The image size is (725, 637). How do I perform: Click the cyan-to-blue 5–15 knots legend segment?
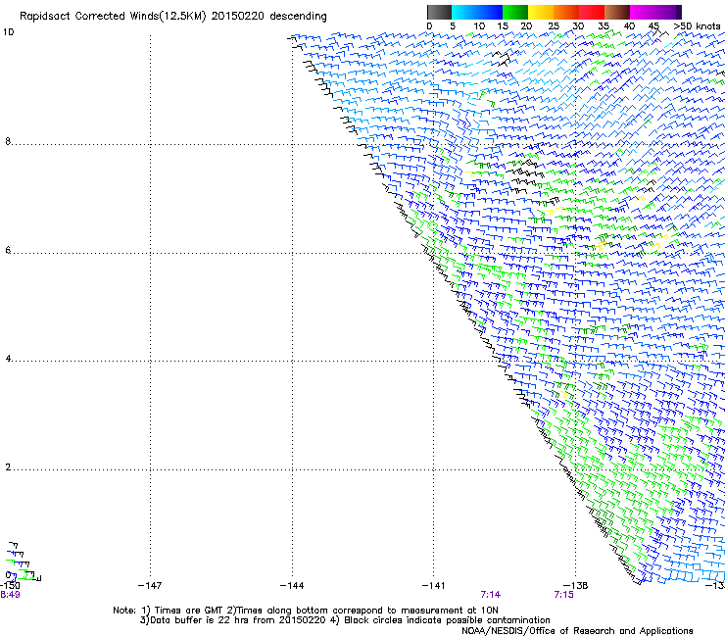(477, 12)
